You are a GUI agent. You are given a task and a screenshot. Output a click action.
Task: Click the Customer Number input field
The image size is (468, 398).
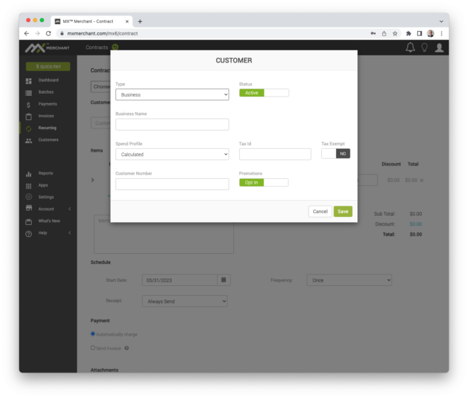click(172, 184)
